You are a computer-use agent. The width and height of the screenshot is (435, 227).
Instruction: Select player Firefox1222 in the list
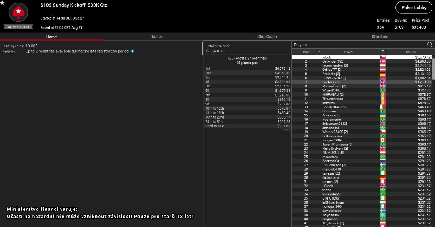click(x=331, y=82)
